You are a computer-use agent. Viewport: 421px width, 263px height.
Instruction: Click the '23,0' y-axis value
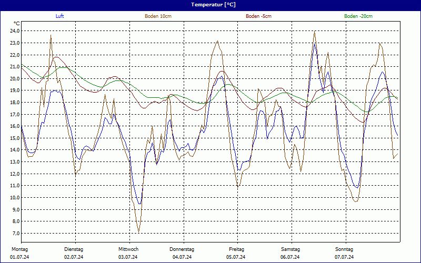[15, 43]
